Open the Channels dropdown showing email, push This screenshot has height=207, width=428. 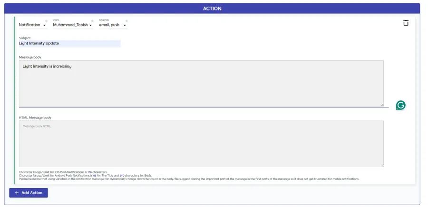click(112, 25)
